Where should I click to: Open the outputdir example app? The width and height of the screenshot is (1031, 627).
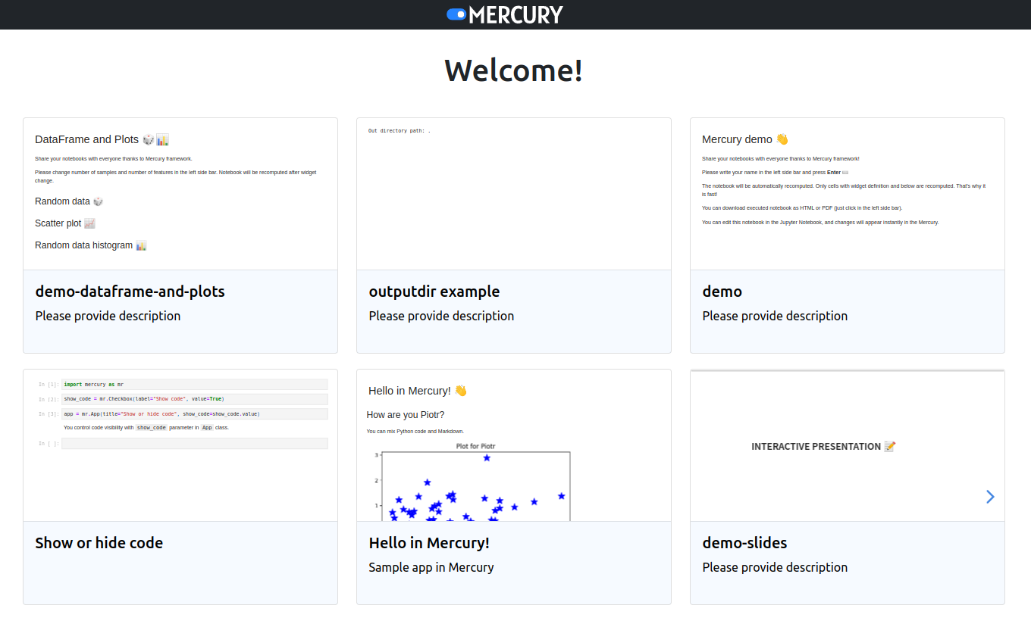[x=434, y=291]
